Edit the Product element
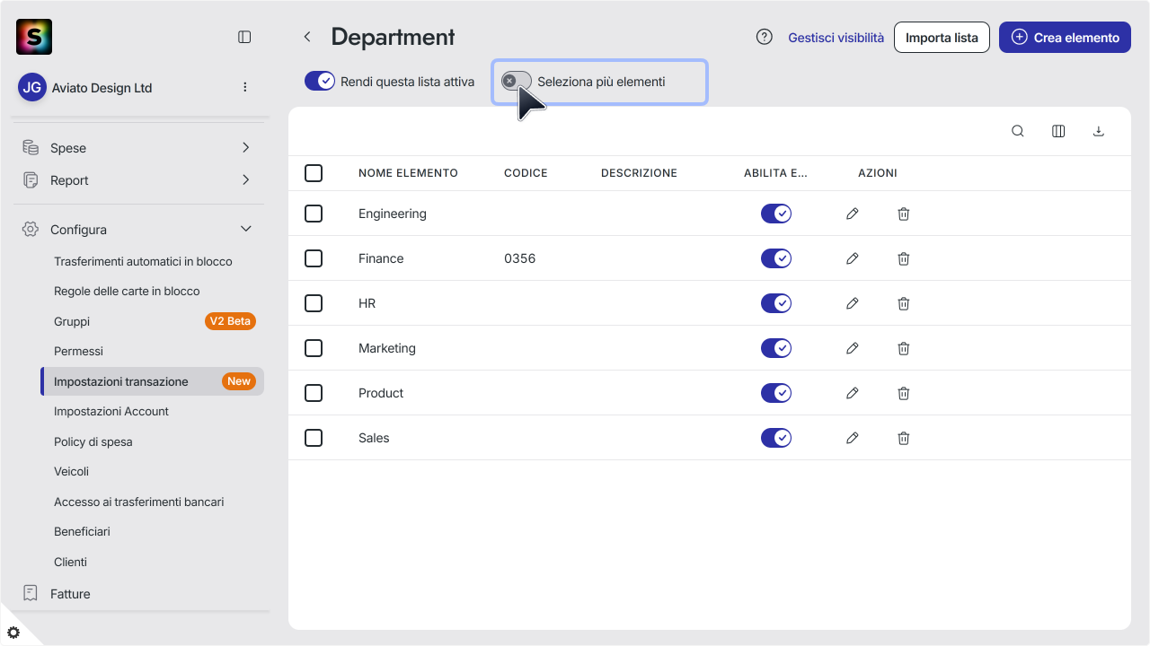This screenshot has height=646, width=1150. click(x=853, y=393)
